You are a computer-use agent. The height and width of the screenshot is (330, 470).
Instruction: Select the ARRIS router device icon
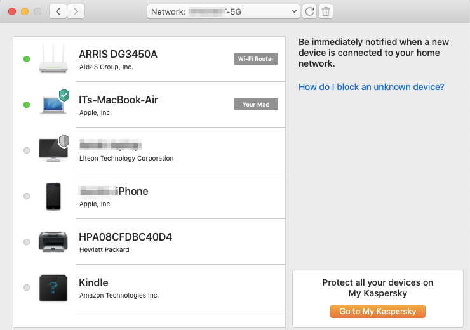(53, 59)
